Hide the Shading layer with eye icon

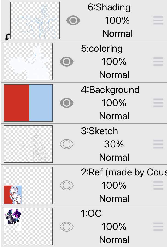coord(73,20)
